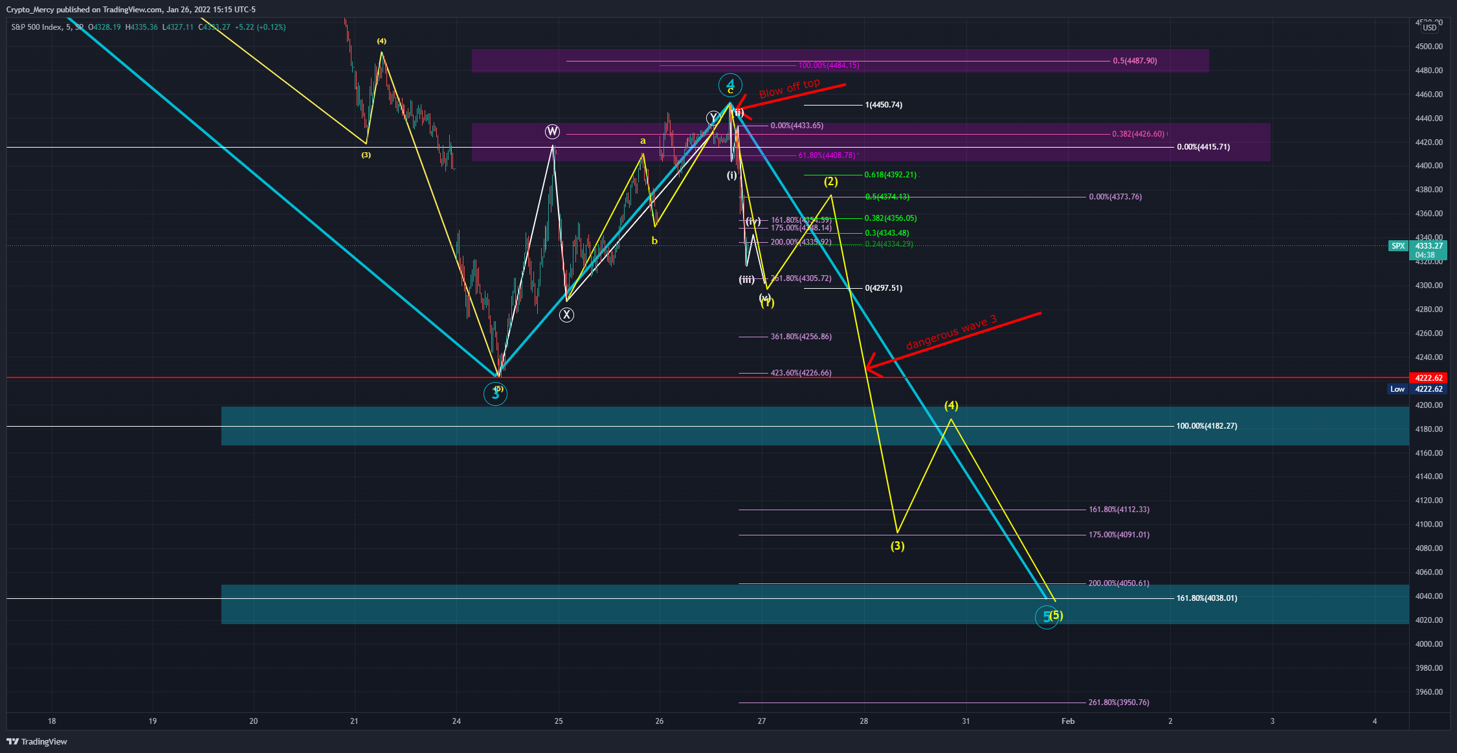
Task: Click the Low price label tag
Action: (1398, 389)
